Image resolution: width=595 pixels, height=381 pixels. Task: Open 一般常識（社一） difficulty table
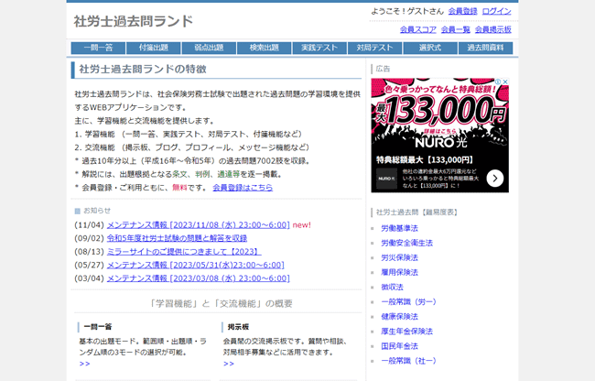coord(408,361)
